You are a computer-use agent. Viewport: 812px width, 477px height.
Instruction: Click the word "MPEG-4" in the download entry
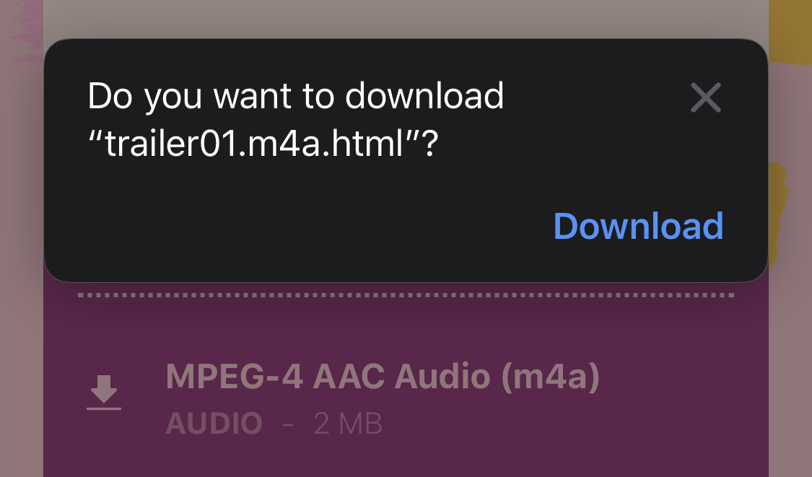234,377
